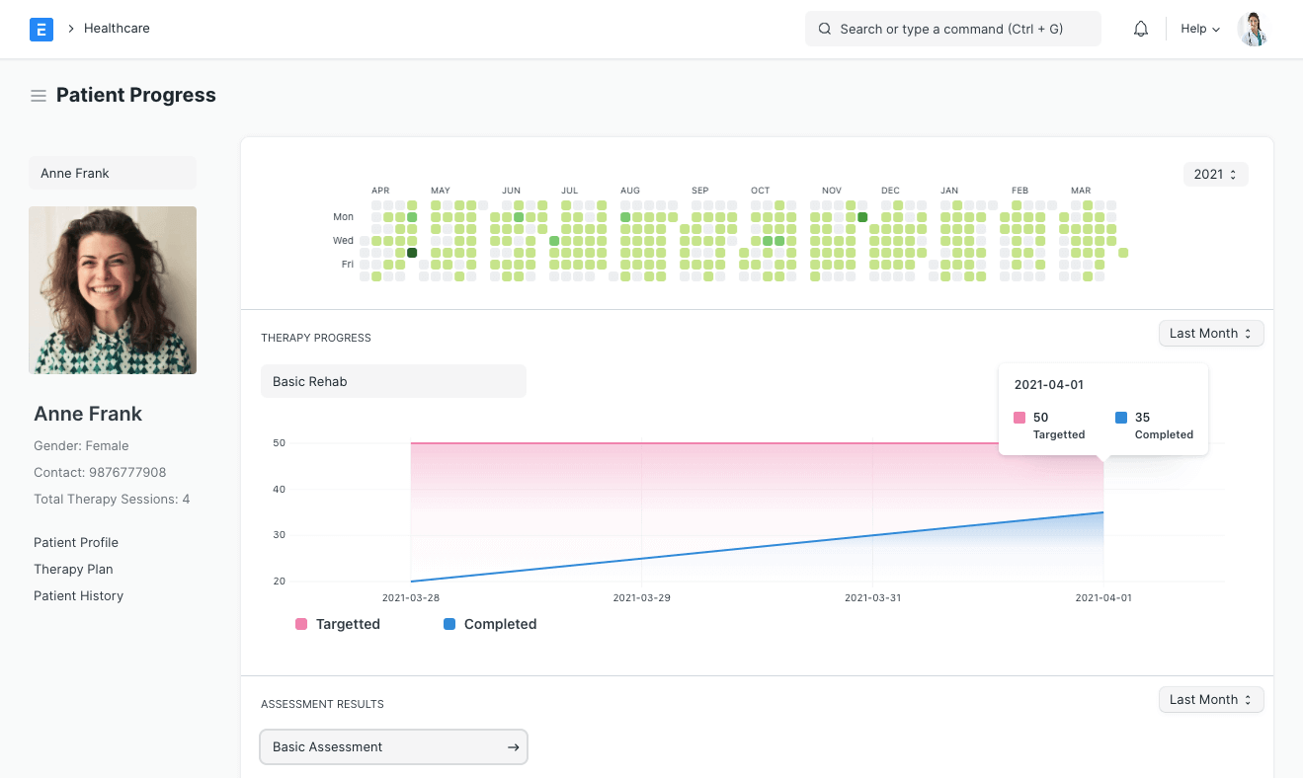This screenshot has width=1303, height=778.
Task: Click the magnifier icon in the search bar
Action: tap(825, 29)
